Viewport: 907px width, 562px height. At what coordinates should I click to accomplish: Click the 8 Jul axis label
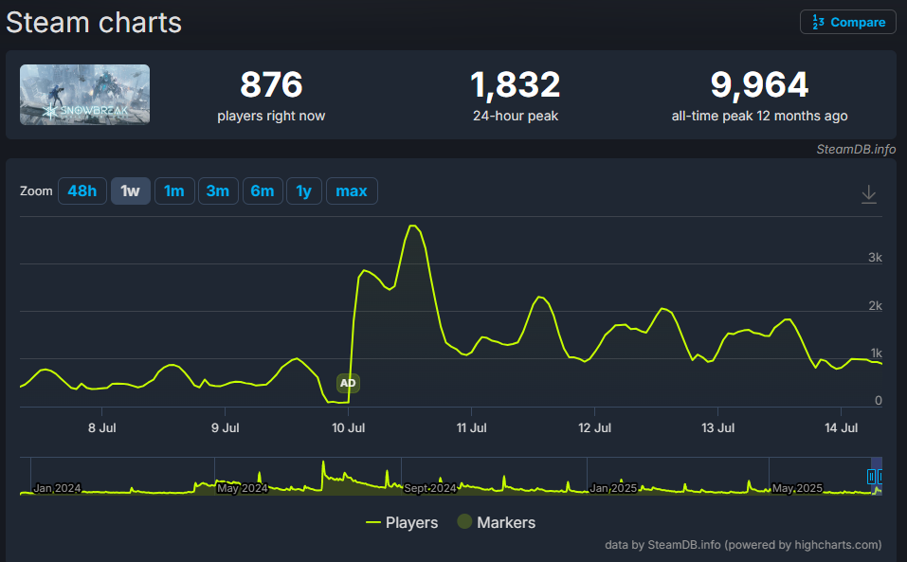pyautogui.click(x=101, y=427)
